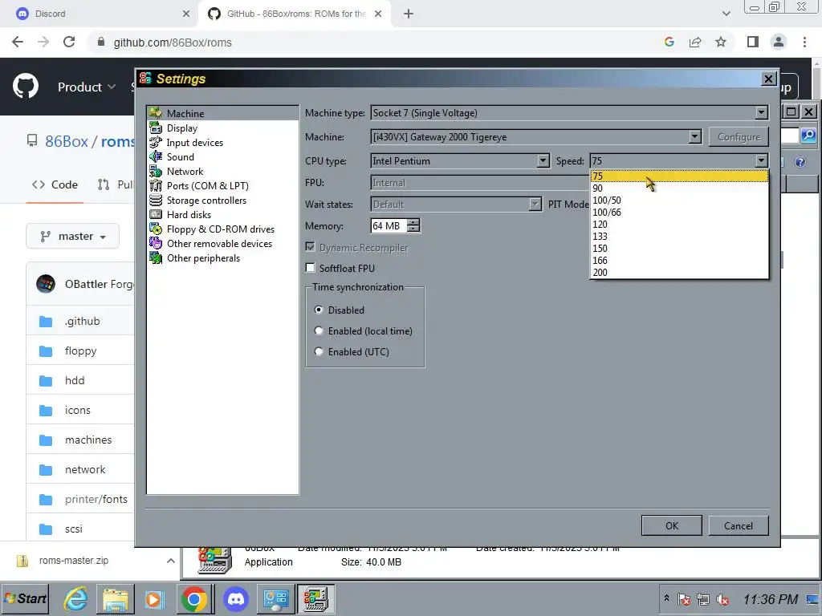The image size is (822, 616).
Task: Open Hard disks settings category
Action: 189,215
